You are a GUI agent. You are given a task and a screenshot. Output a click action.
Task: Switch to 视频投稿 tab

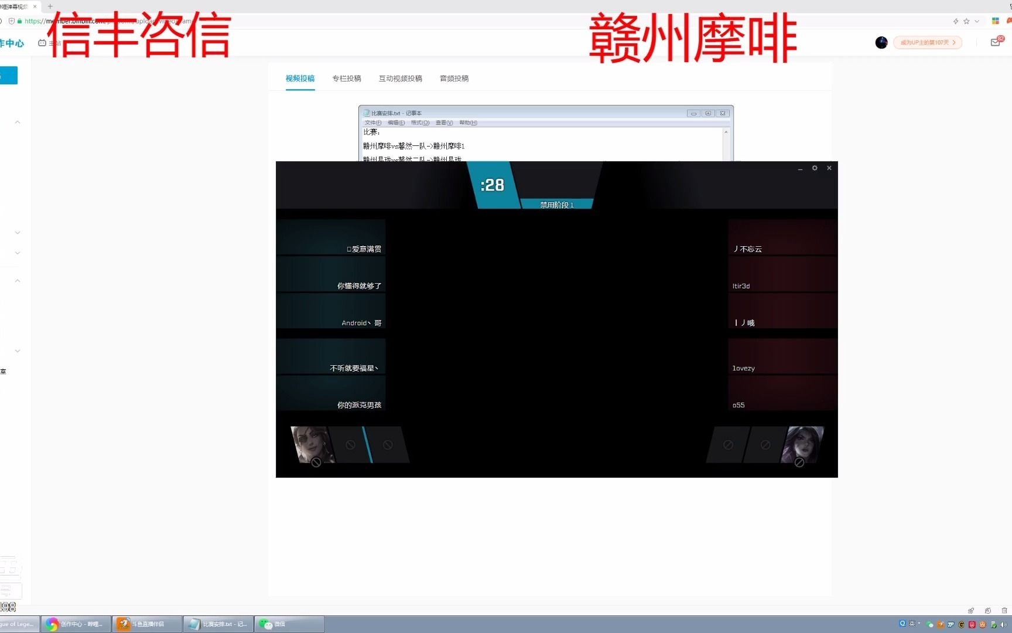(x=300, y=79)
